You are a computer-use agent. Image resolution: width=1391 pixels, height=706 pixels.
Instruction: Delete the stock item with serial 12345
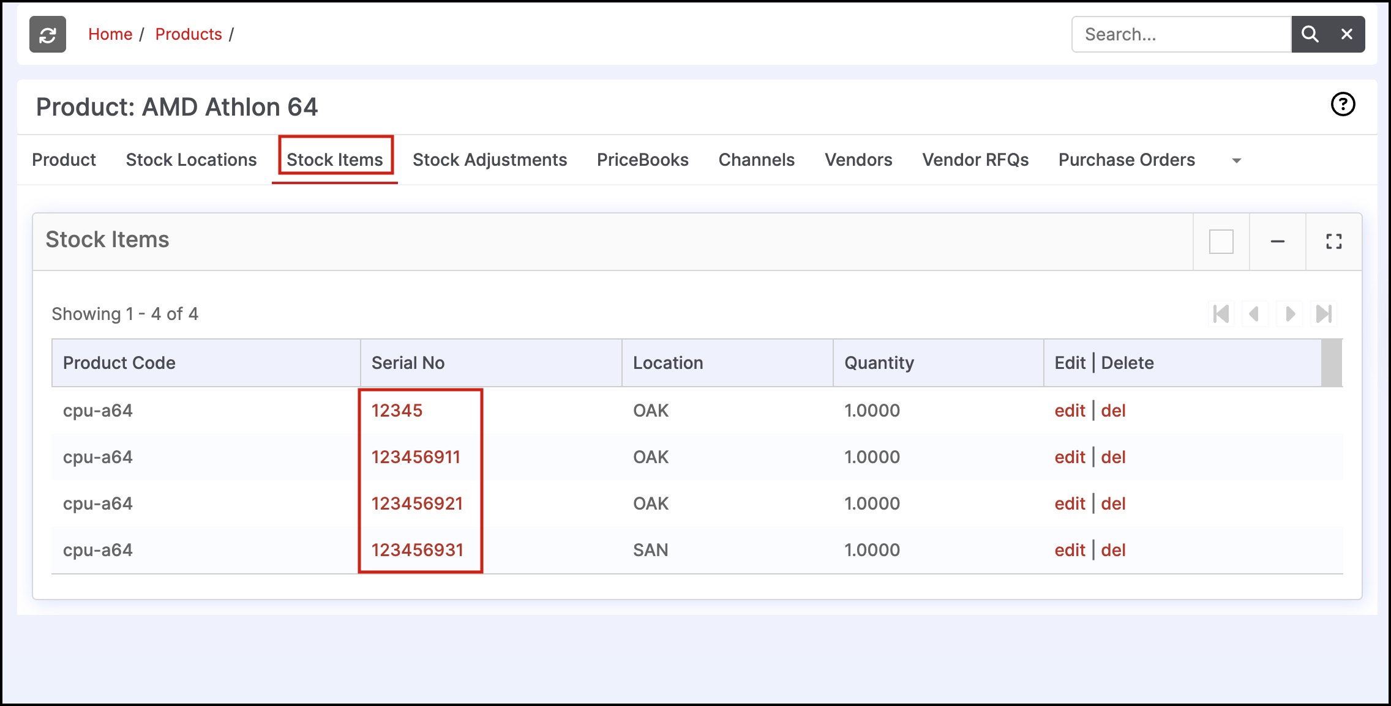tap(1113, 411)
